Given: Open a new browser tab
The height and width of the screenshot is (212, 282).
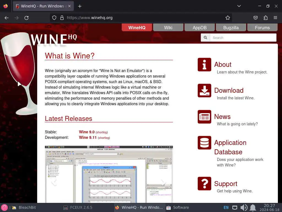Looking at the screenshot, I should coord(80,6).
